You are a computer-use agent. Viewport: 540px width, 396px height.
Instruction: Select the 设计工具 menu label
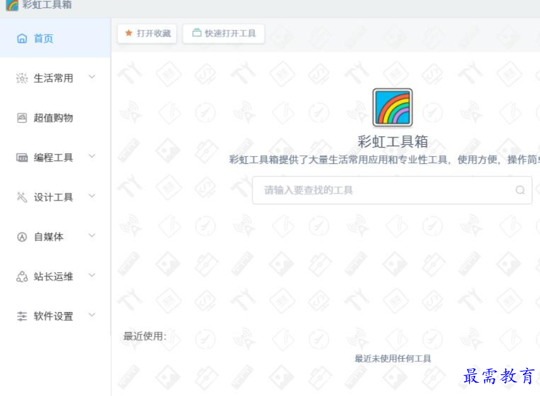(54, 197)
